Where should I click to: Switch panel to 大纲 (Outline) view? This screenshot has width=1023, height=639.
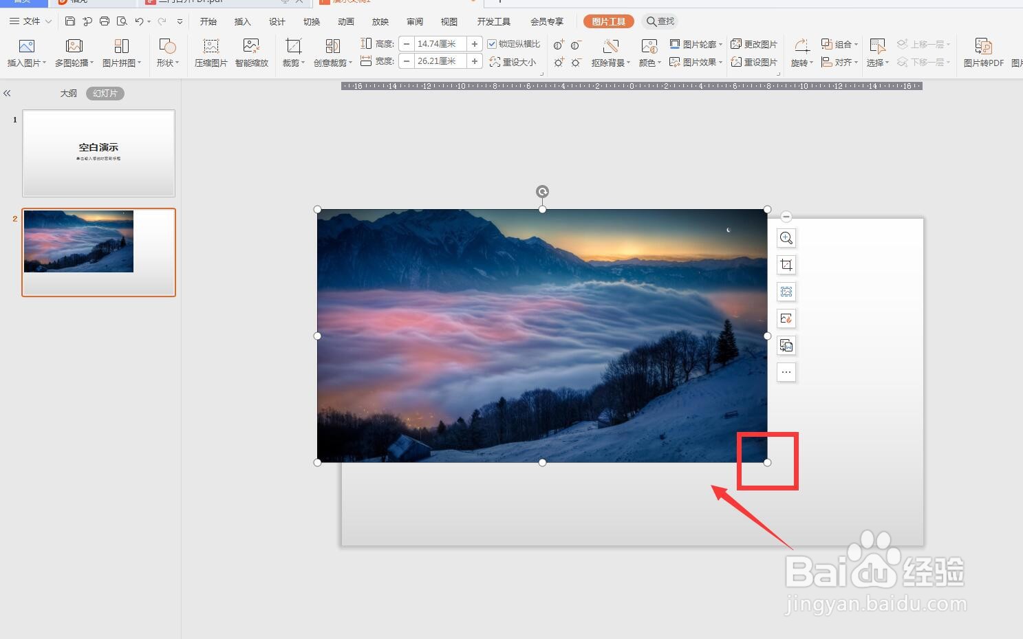pos(68,93)
